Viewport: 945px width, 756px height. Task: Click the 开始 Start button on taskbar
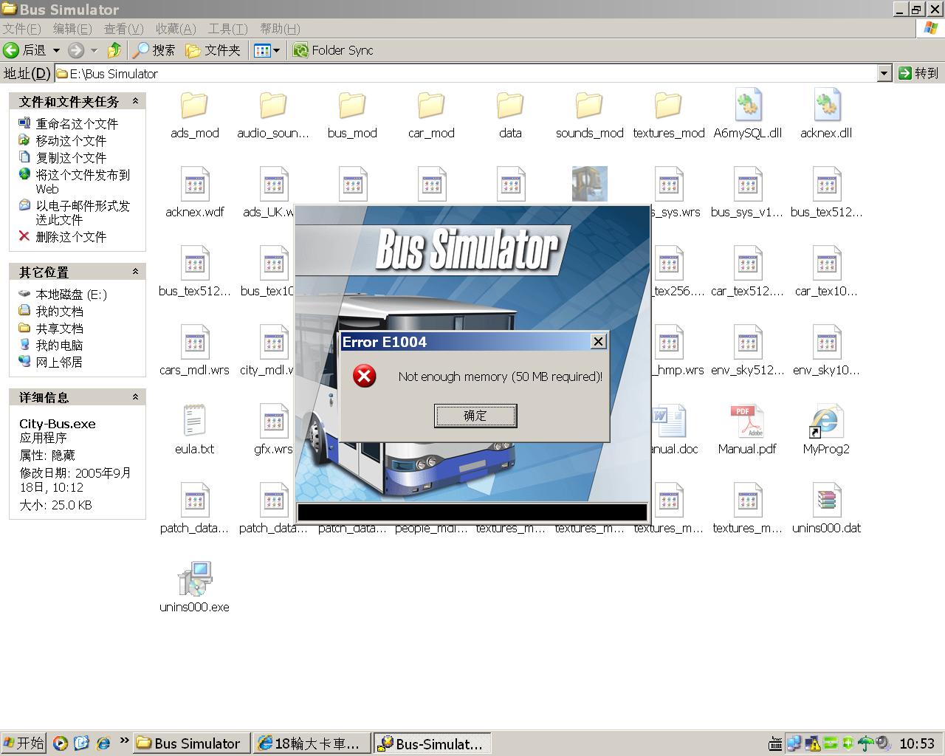[x=24, y=743]
